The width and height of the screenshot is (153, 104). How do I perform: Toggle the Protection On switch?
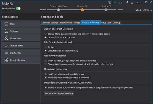click(x=18, y=9)
